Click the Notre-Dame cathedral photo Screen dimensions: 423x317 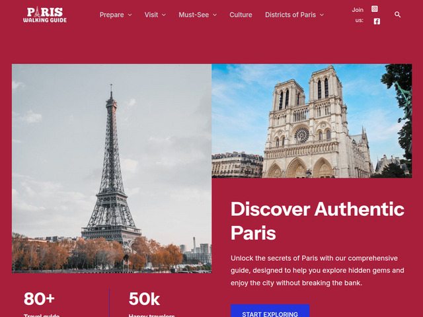coord(311,121)
